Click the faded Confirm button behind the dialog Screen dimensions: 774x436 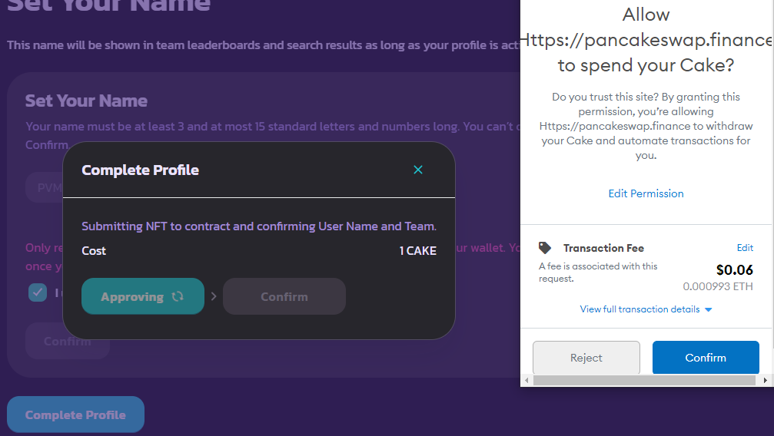point(67,341)
